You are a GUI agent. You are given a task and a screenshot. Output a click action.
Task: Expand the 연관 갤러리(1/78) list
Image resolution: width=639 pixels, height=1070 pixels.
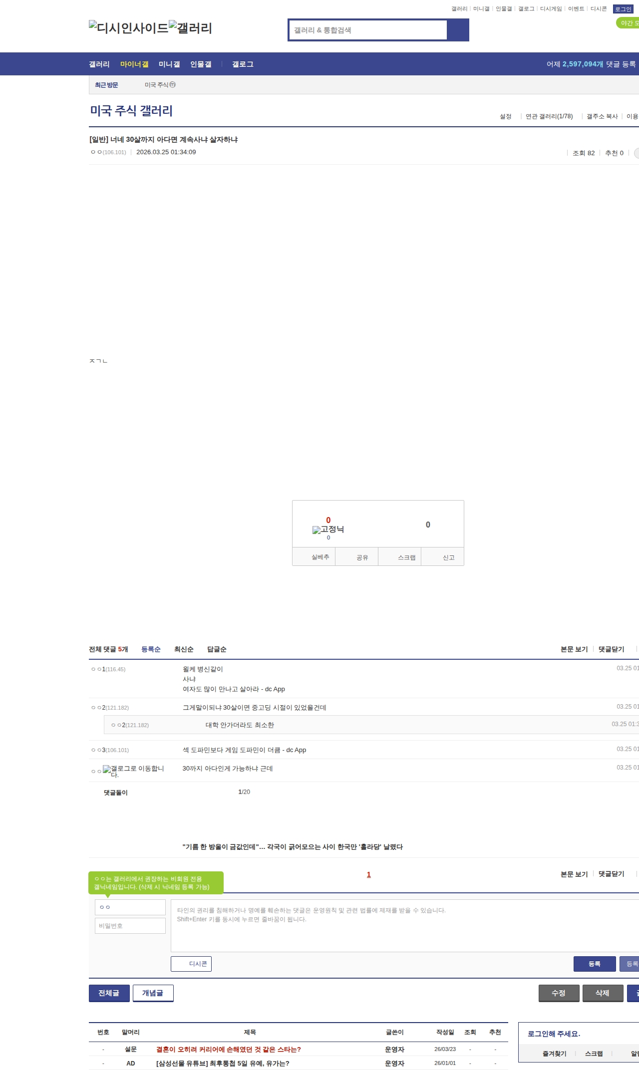[549, 116]
